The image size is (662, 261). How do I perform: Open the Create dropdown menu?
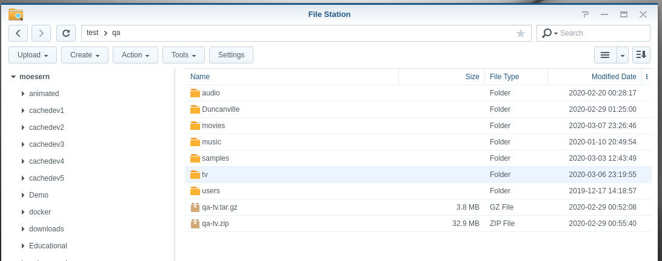pos(85,55)
